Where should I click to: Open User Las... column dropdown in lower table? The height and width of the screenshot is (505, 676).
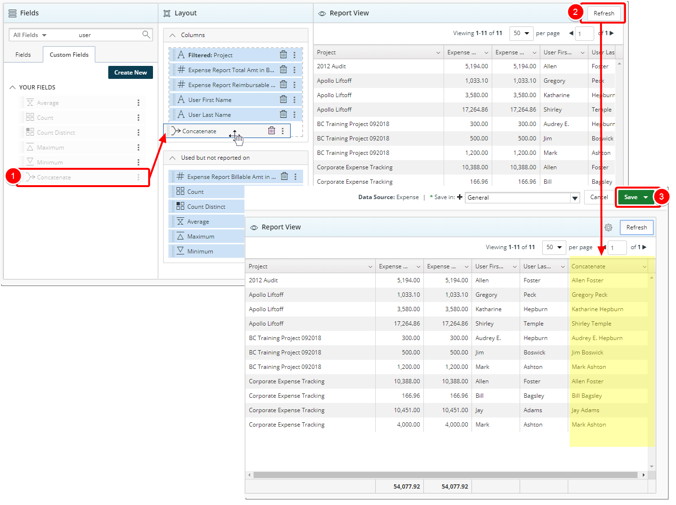563,266
